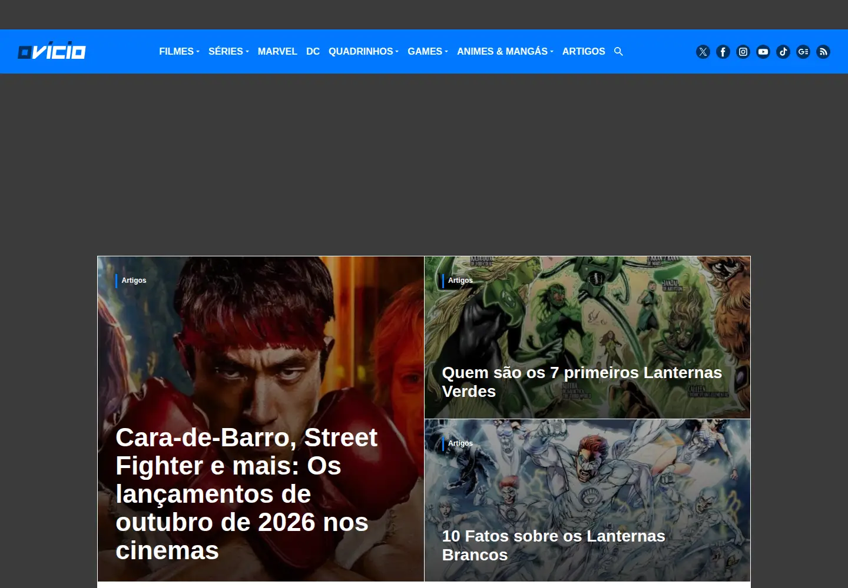Viewport: 848px width, 588px height.
Task: Open the Google News icon
Action: (803, 52)
